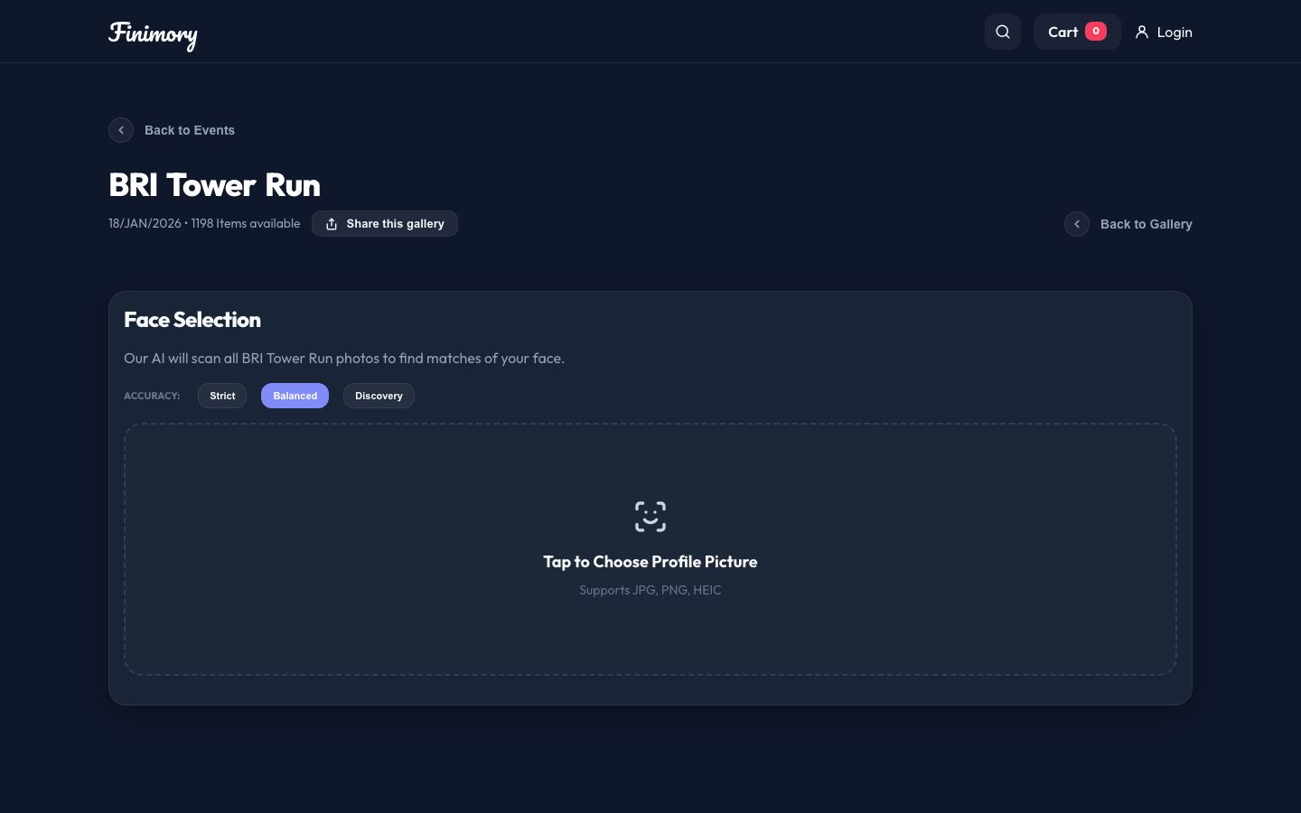1301x813 pixels.
Task: Click the cart item count badge
Action: point(1096,31)
